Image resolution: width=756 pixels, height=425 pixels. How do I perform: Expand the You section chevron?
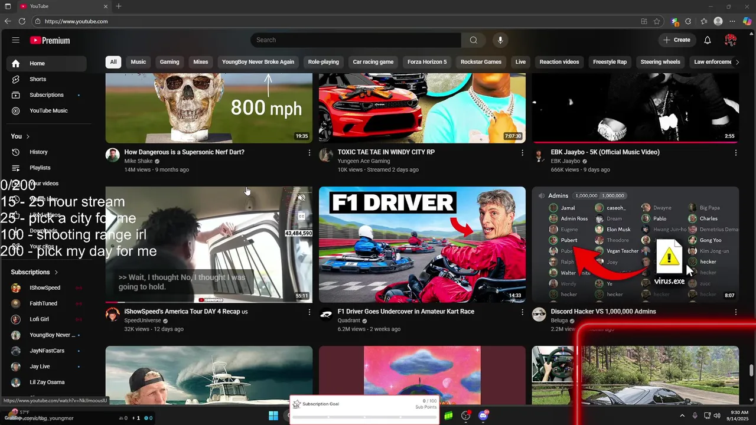(x=28, y=136)
